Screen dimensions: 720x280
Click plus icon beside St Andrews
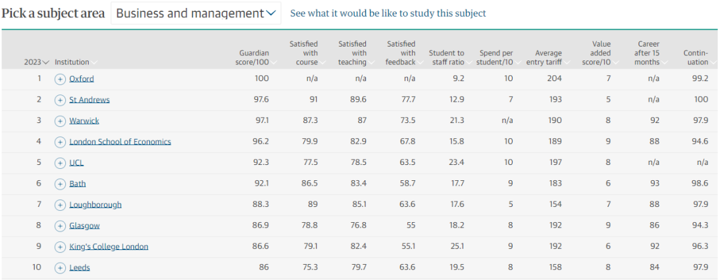coord(60,100)
